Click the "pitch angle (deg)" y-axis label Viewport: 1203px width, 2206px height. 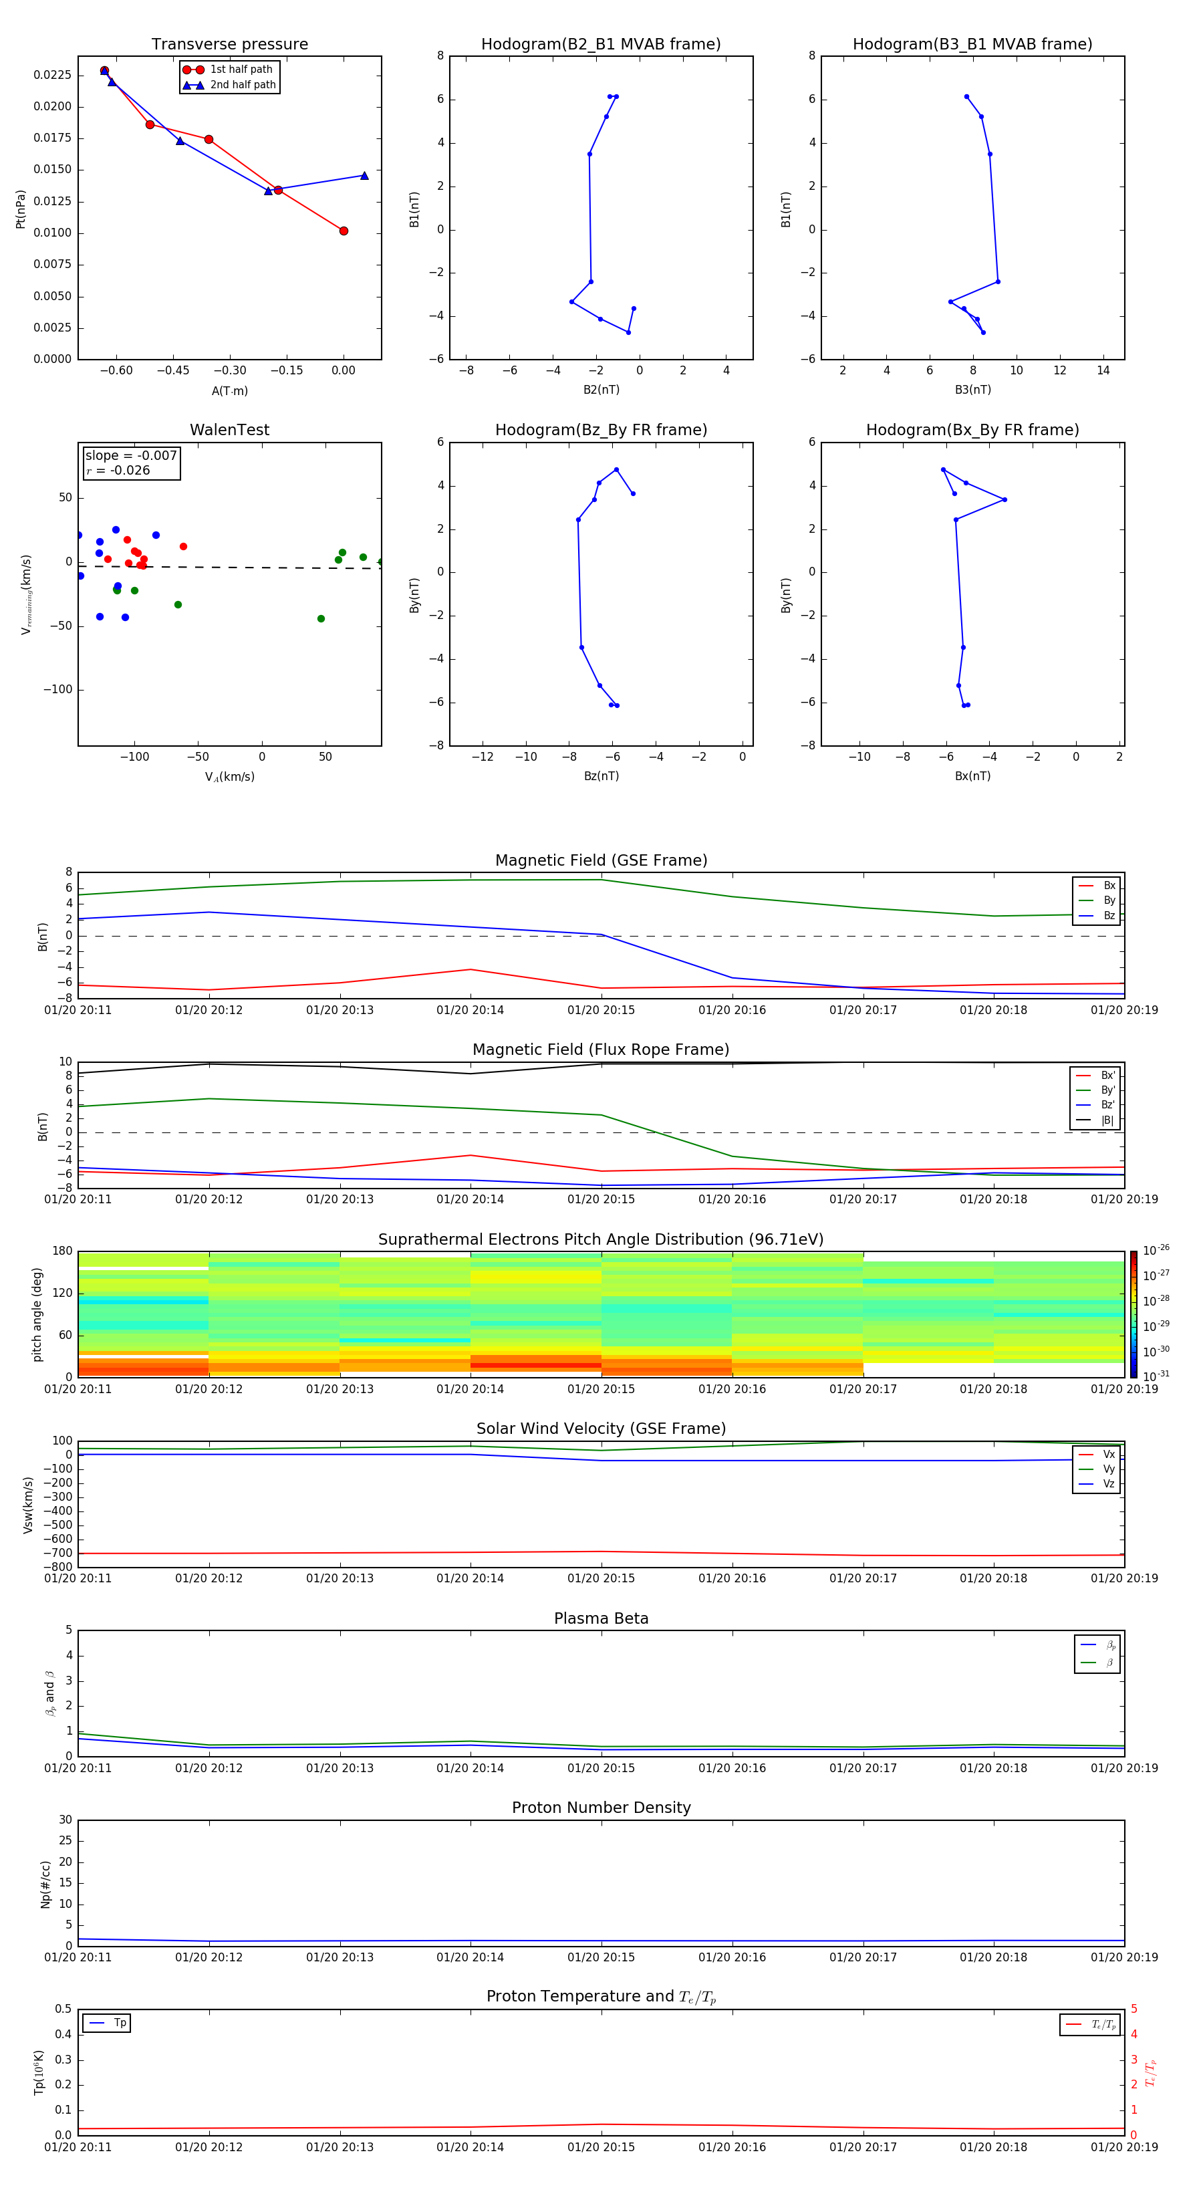click(x=37, y=1314)
